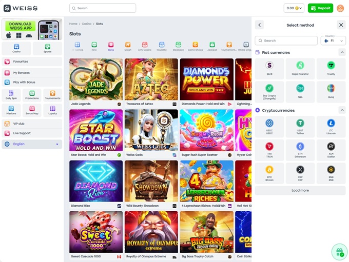Switch to the LIVE Casino tab
The width and height of the screenshot is (349, 262).
coord(145,46)
